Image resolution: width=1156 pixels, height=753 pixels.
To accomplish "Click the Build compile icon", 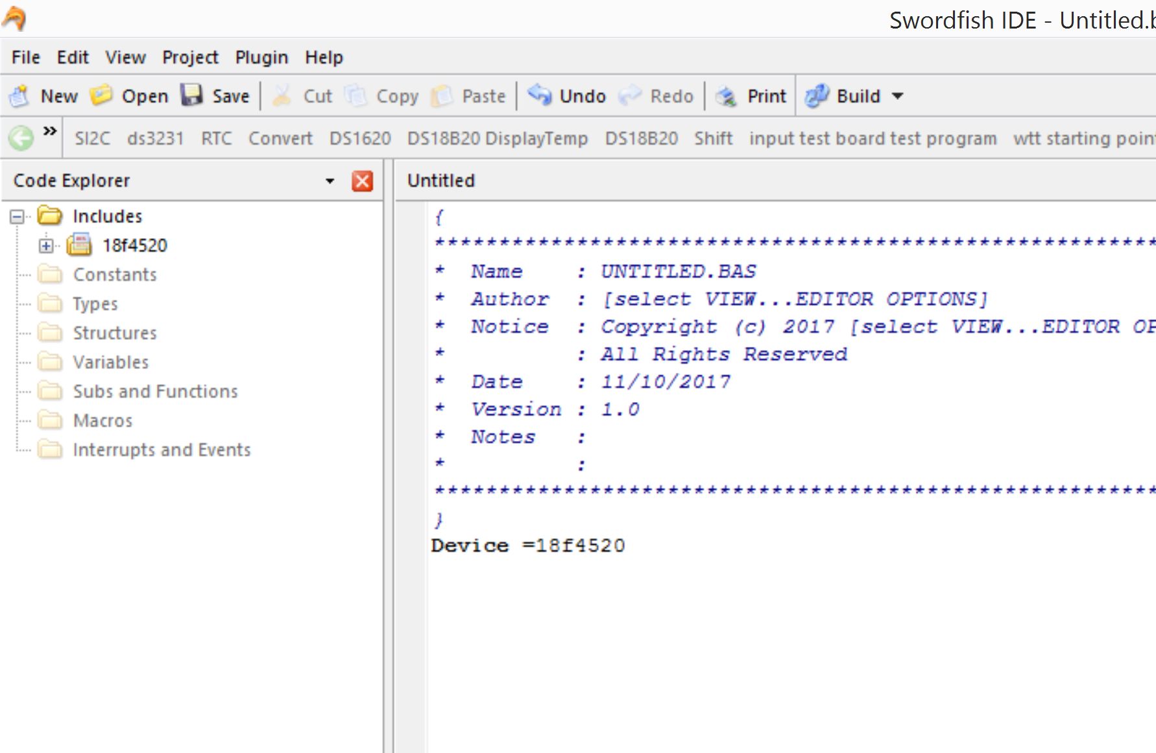I will pyautogui.click(x=817, y=96).
